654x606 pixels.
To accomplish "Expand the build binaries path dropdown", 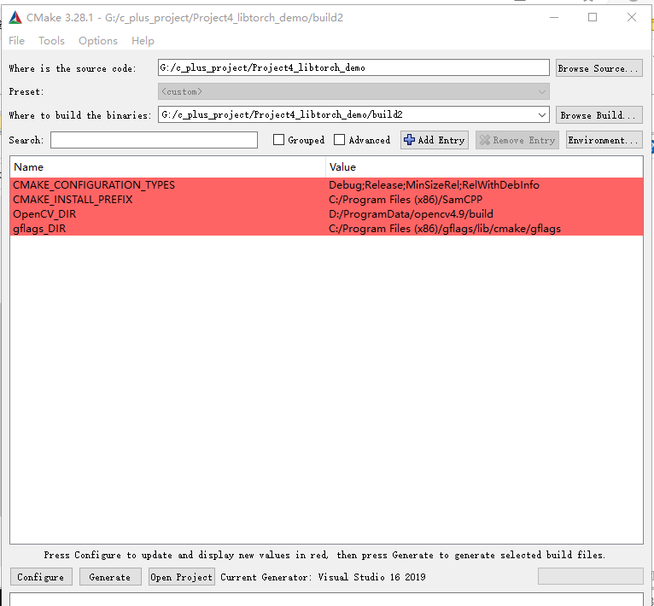I will 542,114.
